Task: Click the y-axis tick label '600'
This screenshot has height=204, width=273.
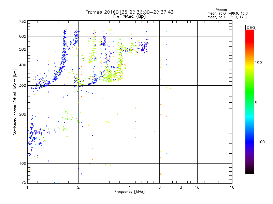Action: (23, 36)
